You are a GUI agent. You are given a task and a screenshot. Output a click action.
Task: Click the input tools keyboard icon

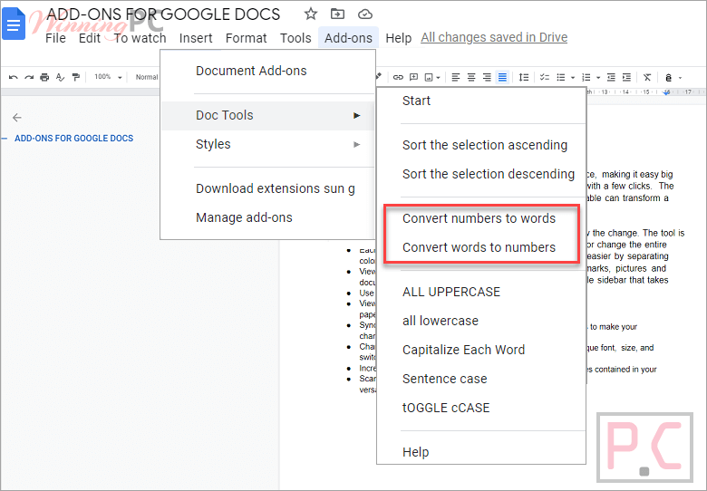(x=669, y=78)
